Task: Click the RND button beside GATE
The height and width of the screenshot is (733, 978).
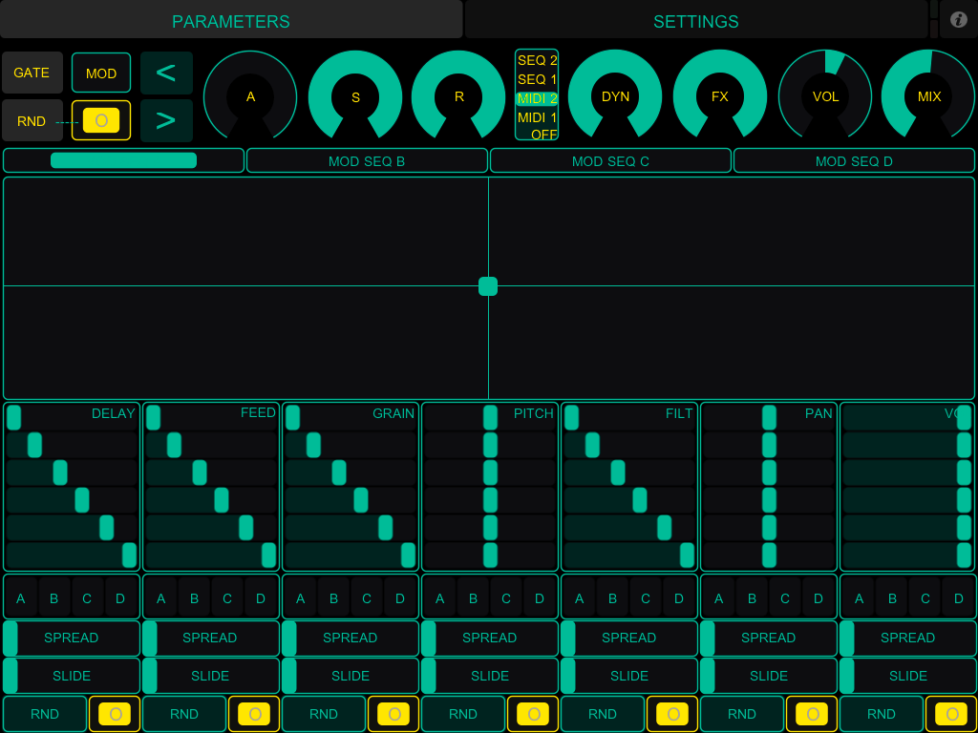Action: point(32,120)
